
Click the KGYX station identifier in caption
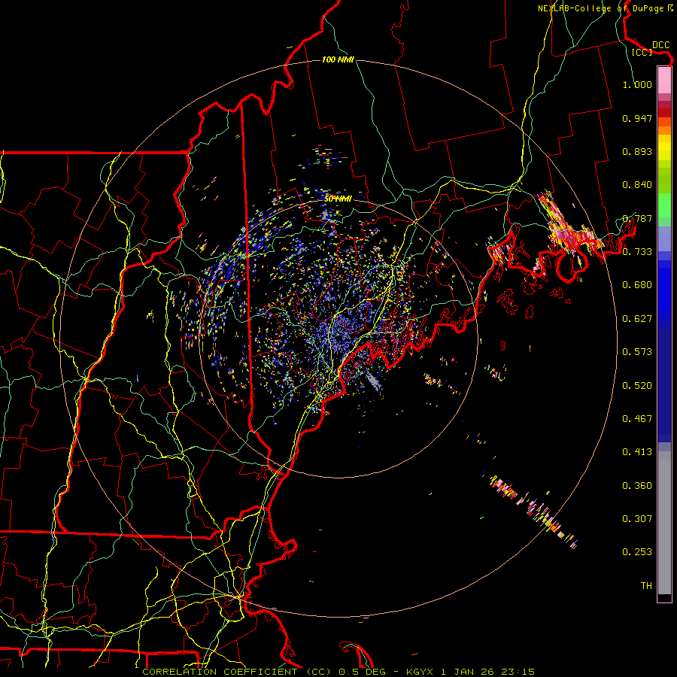click(420, 672)
